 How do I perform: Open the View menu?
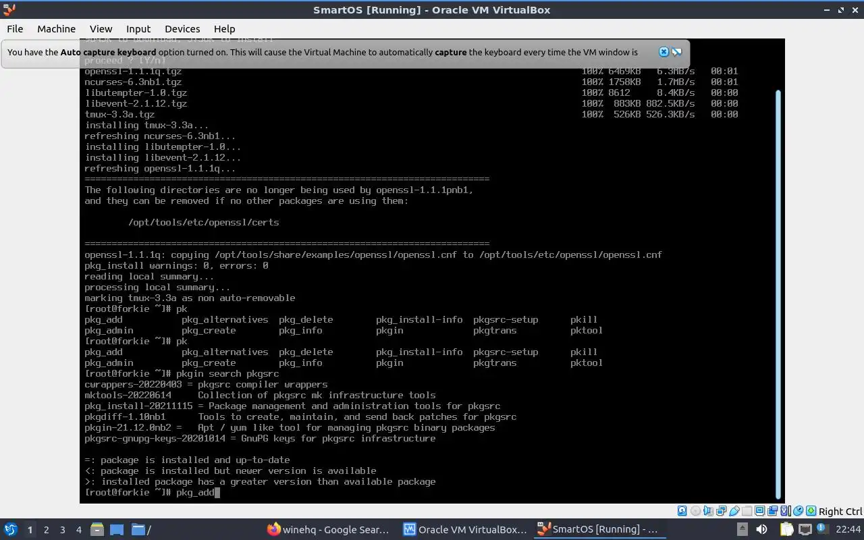pyautogui.click(x=101, y=28)
